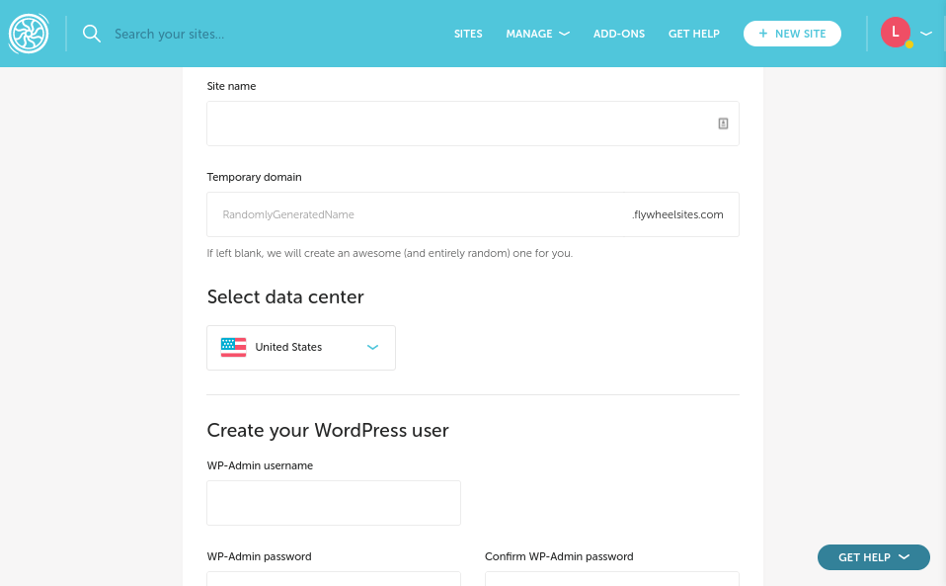Click the Select data center heading

[285, 296]
